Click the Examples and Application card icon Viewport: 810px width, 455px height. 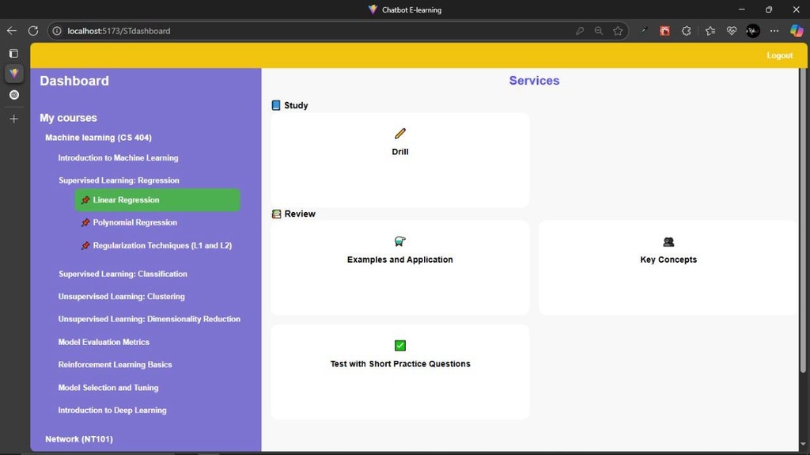click(x=399, y=241)
